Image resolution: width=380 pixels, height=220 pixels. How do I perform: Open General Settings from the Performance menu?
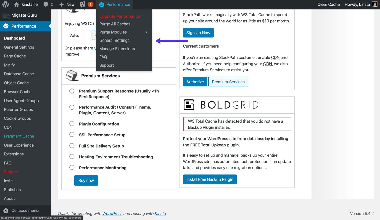tap(114, 40)
